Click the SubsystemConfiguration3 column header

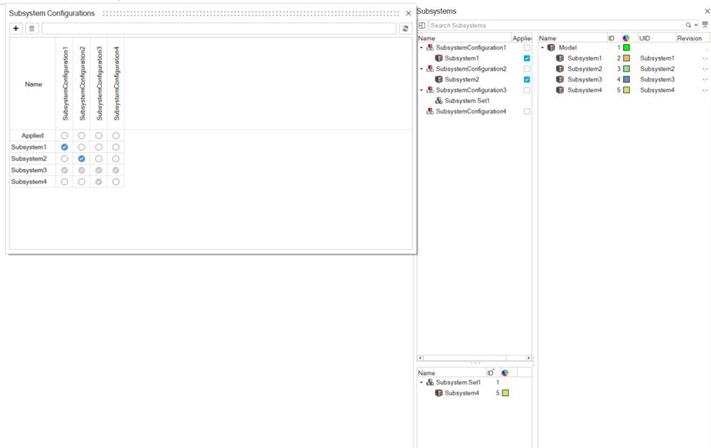coord(99,84)
